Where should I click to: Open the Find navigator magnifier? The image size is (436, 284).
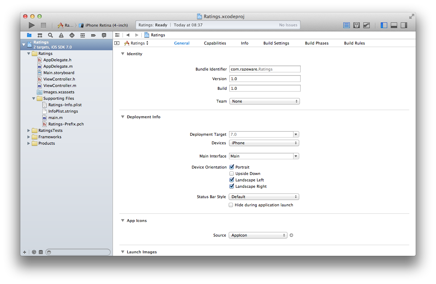tap(51, 35)
